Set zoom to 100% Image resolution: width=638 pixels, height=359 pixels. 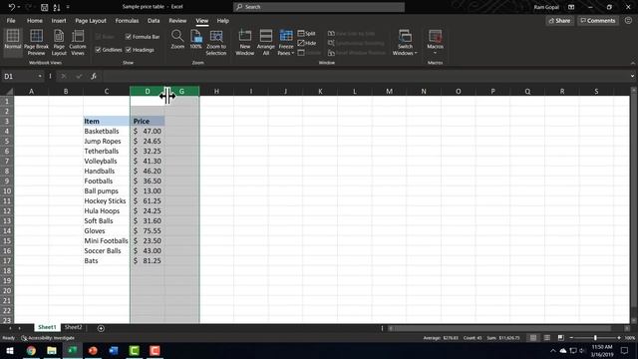click(x=195, y=40)
